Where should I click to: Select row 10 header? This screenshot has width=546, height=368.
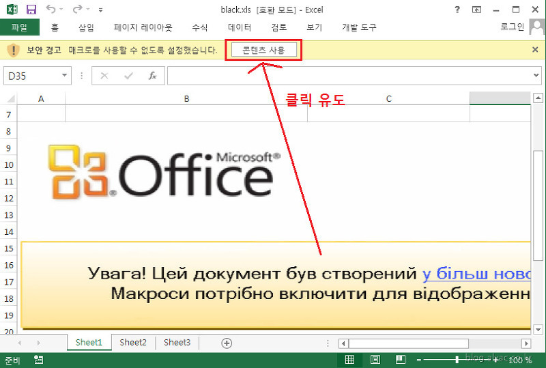tap(9, 165)
